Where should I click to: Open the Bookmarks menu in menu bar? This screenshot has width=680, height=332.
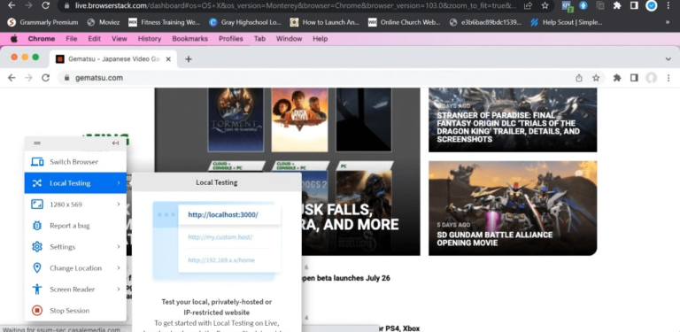coord(190,39)
